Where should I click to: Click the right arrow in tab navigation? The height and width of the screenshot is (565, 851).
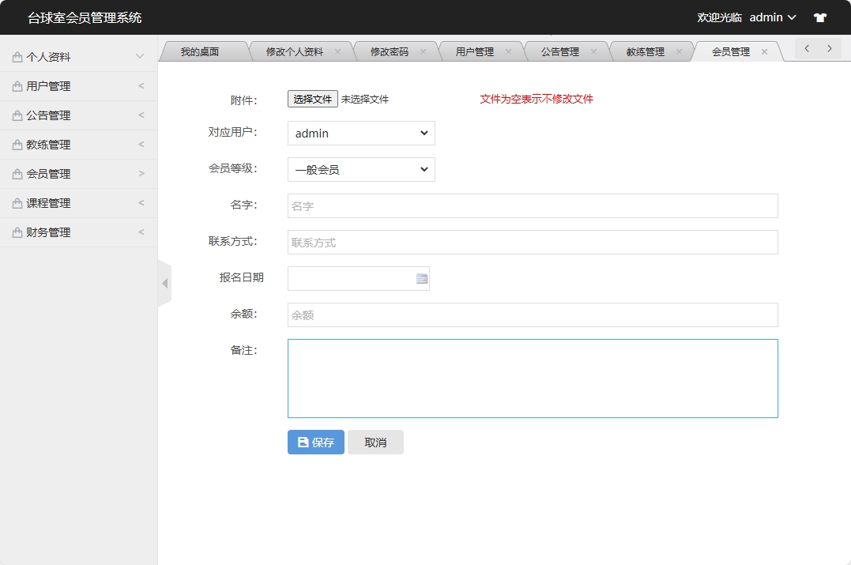tap(828, 48)
